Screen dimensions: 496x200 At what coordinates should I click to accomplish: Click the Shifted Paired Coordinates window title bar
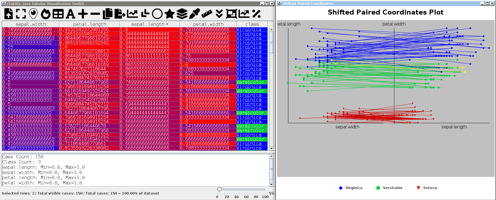tap(379, 3)
